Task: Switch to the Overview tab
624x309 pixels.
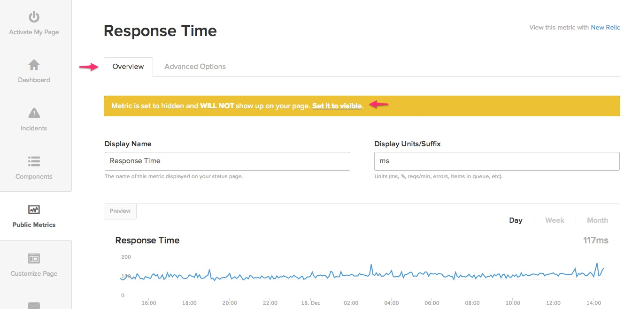Action: [128, 67]
